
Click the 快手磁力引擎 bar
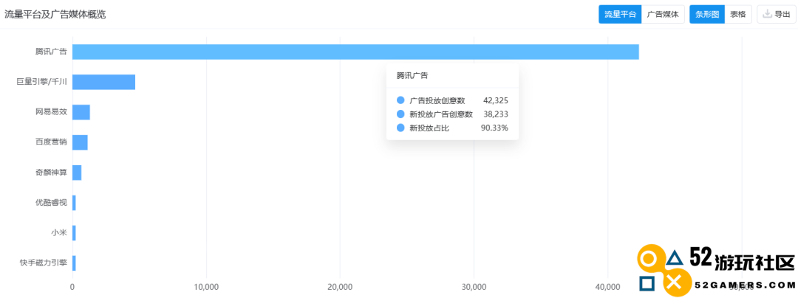[74, 263]
